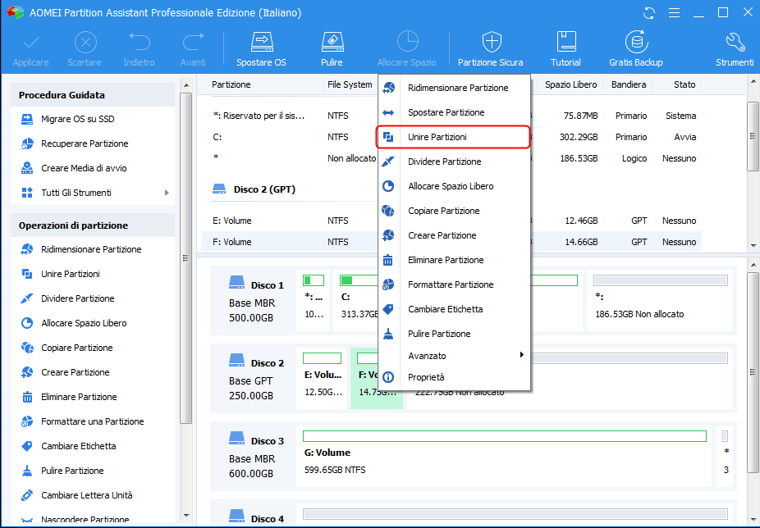
Task: Click Migrare OS su SSD in sidebar
Action: coord(77,119)
